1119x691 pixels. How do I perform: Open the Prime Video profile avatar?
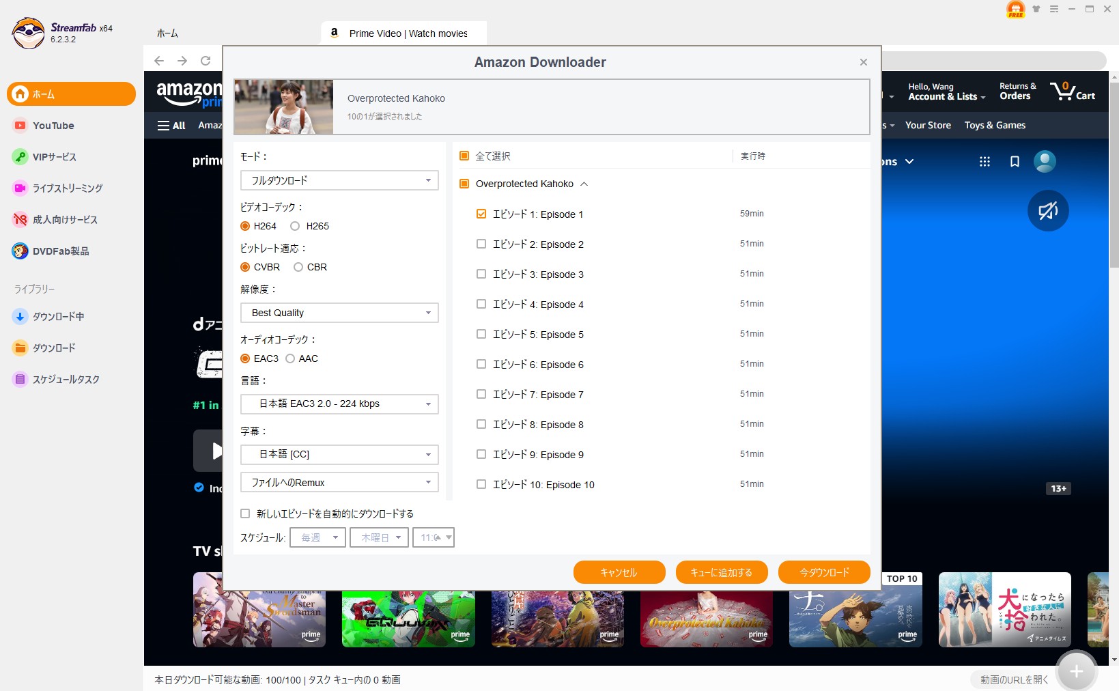1045,161
